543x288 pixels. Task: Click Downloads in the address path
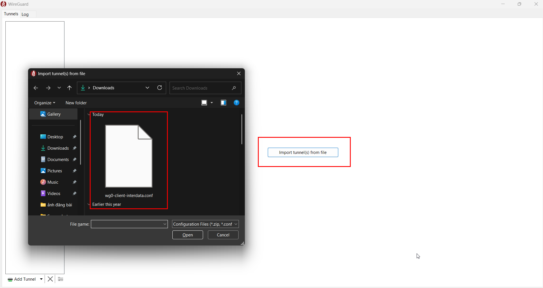(104, 88)
